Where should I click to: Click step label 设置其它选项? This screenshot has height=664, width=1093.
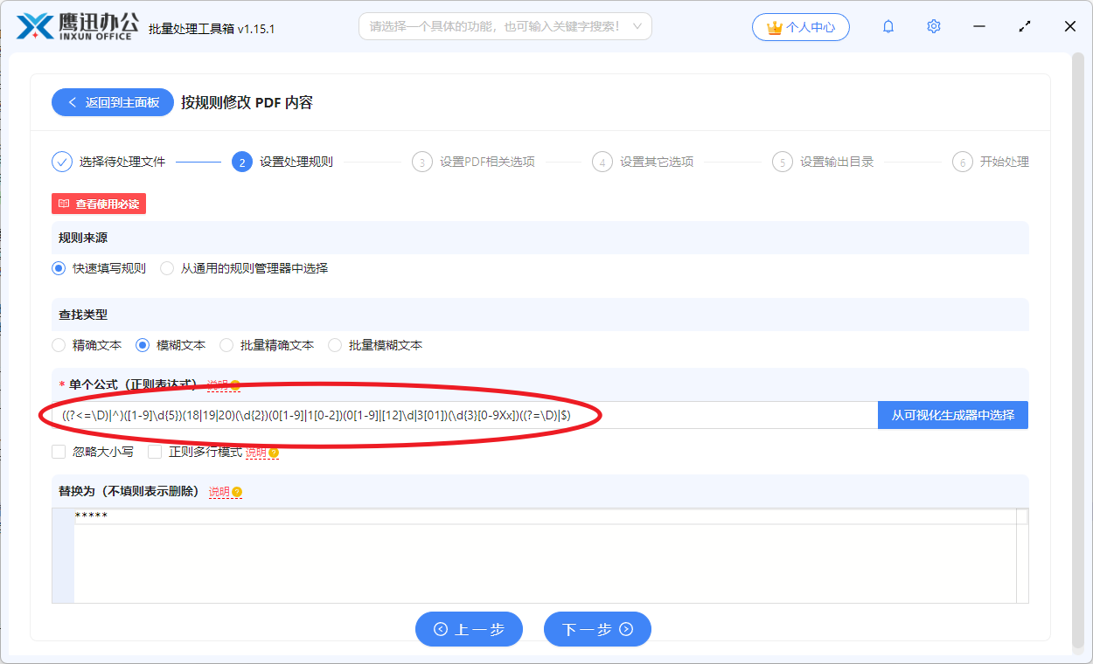(x=657, y=162)
